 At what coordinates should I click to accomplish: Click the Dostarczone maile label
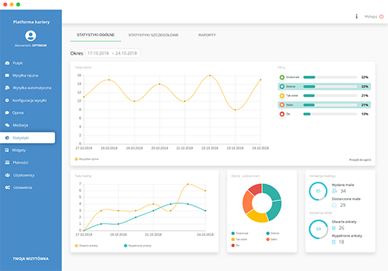[x=346, y=199]
